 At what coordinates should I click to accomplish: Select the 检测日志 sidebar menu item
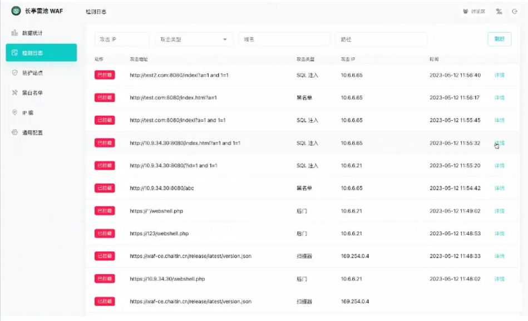(x=41, y=53)
